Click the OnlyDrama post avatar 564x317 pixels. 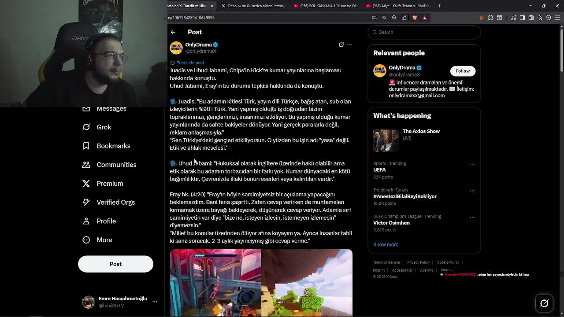tap(176, 48)
